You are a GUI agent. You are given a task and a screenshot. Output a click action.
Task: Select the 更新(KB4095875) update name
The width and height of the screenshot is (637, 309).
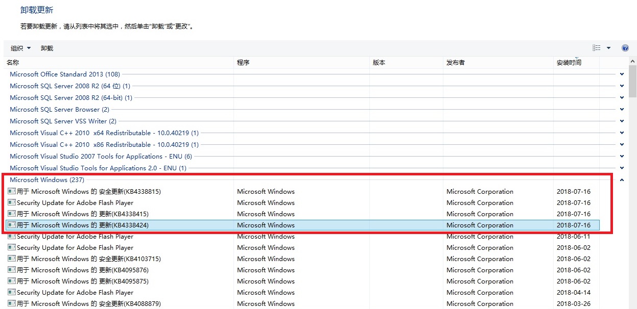83,281
